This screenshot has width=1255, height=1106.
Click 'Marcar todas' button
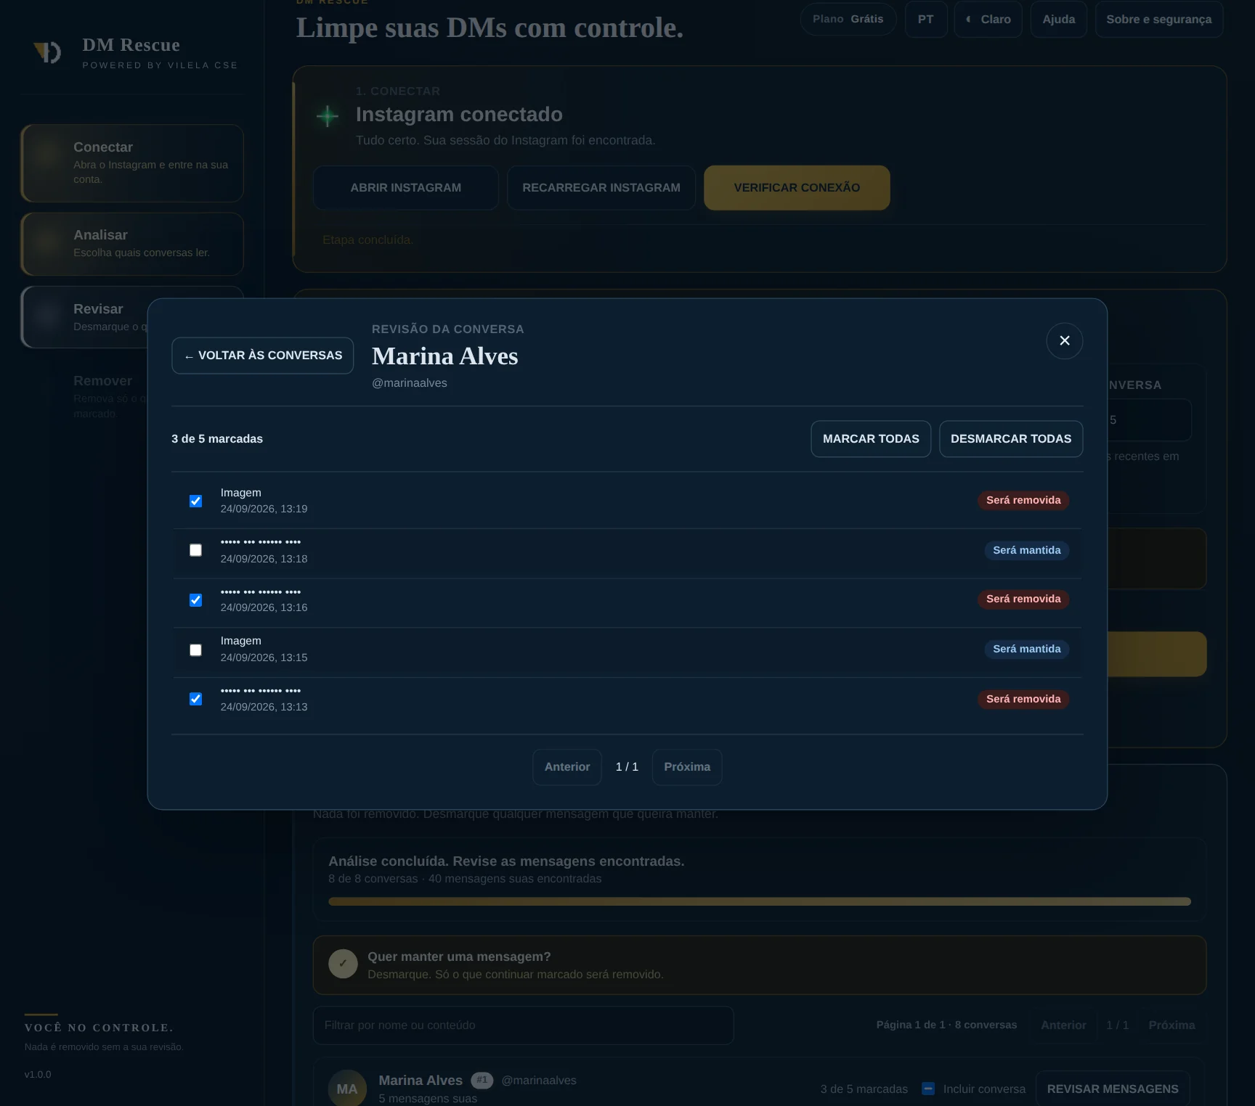point(871,439)
